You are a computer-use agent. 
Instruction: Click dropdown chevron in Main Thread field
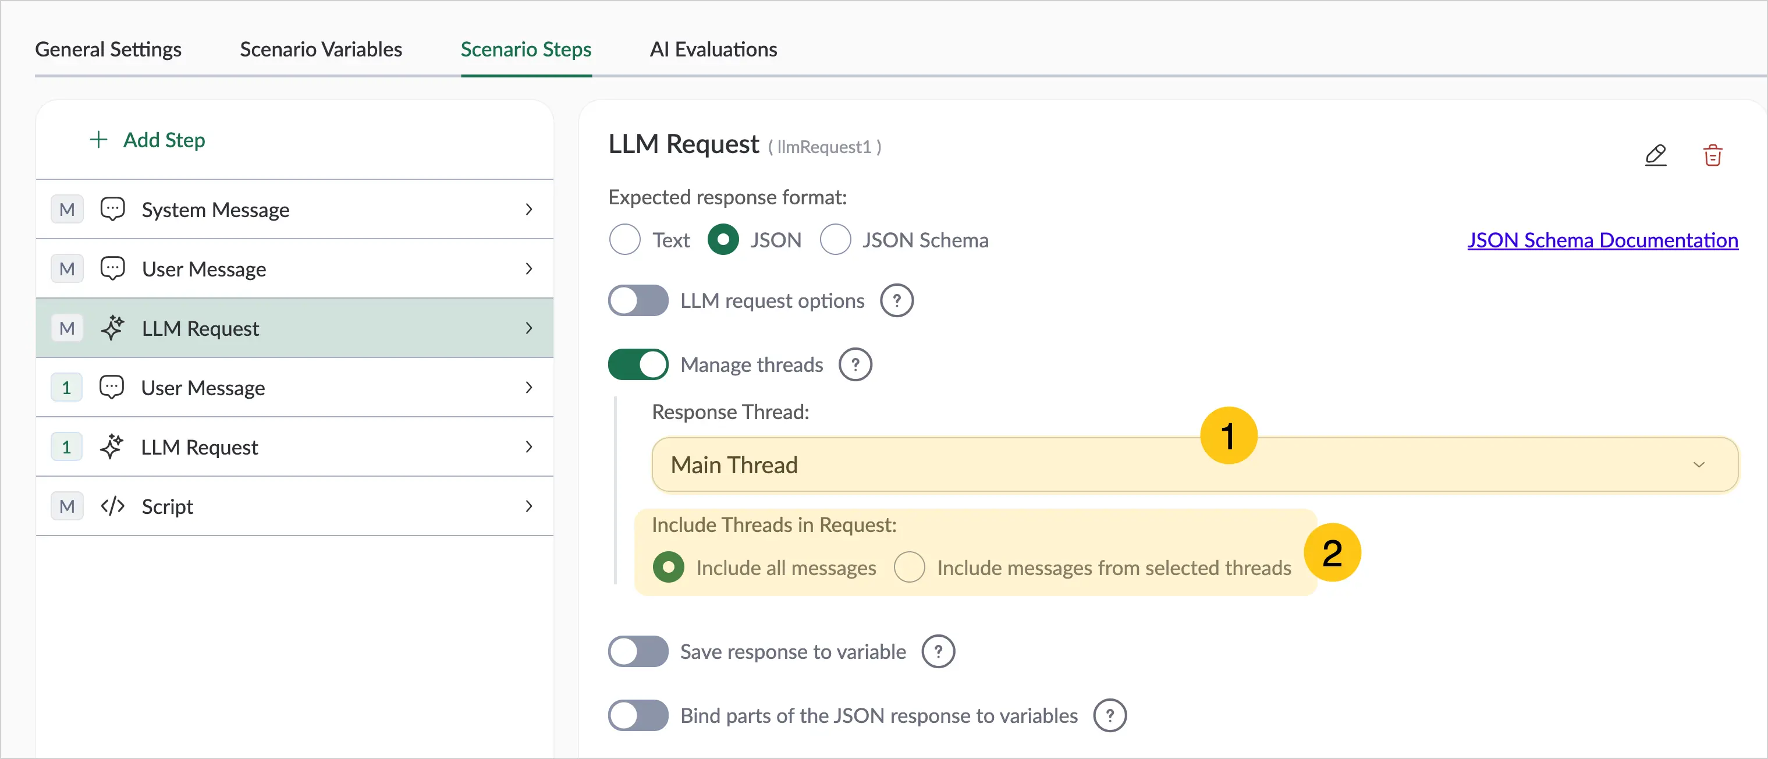[1699, 464]
